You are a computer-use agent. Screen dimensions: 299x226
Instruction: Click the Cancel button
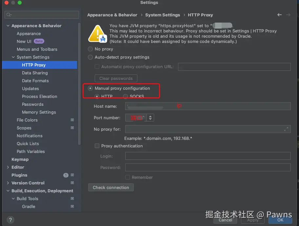tap(225, 220)
